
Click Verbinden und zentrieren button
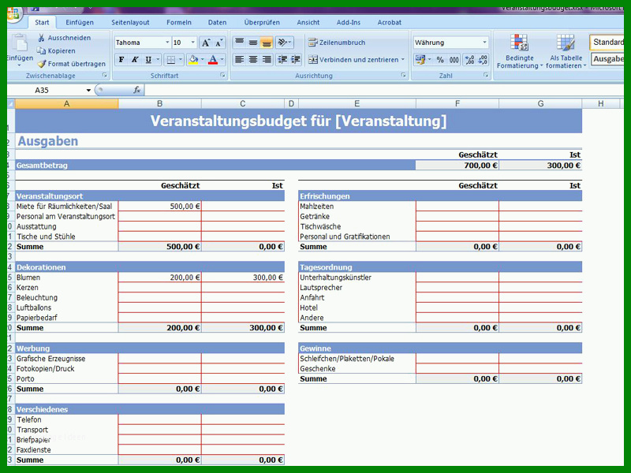coord(353,60)
